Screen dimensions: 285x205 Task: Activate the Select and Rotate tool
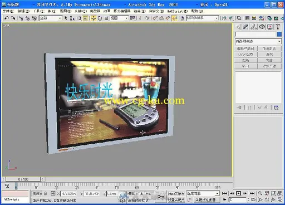pos(100,18)
